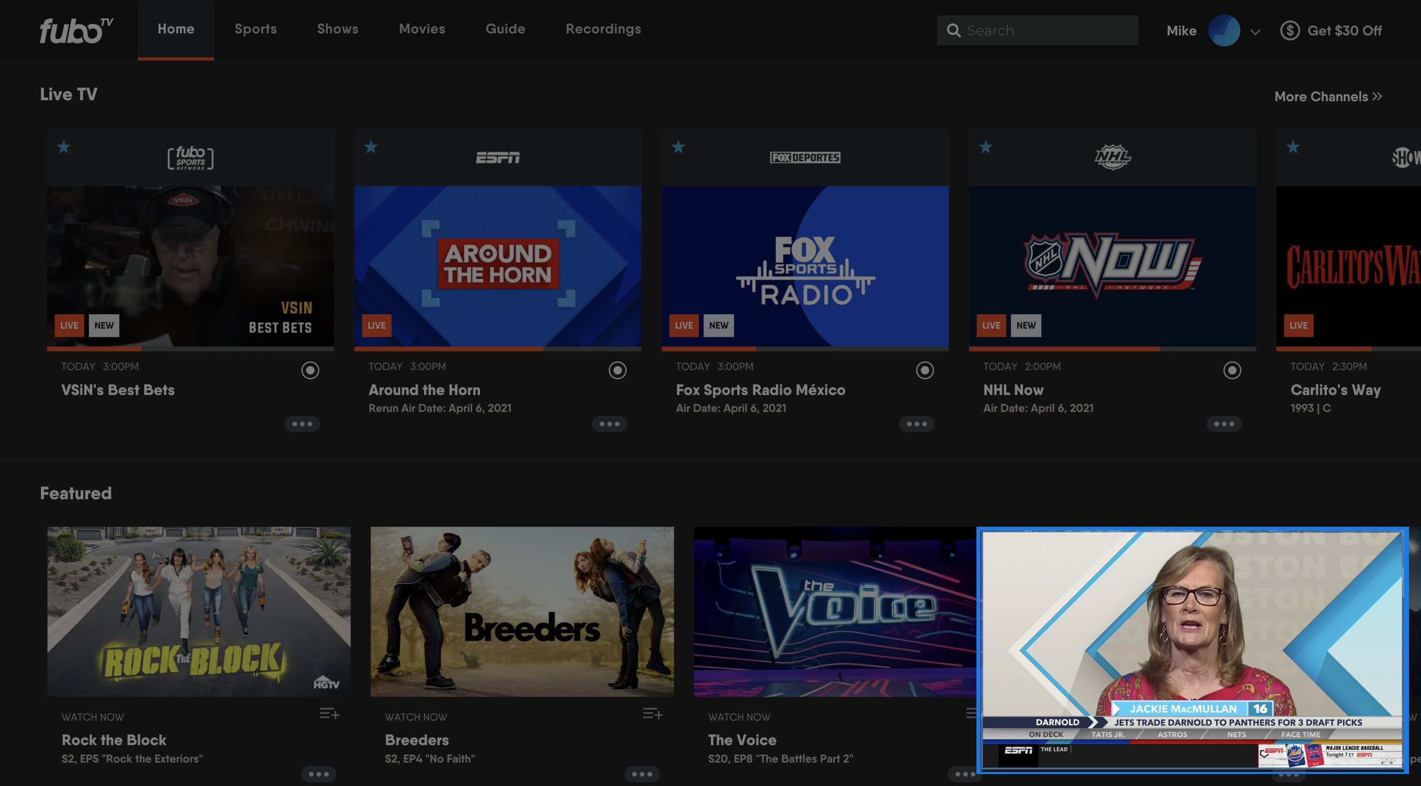This screenshot has width=1421, height=786.
Task: Click NHL Now progress bar
Action: click(1112, 349)
